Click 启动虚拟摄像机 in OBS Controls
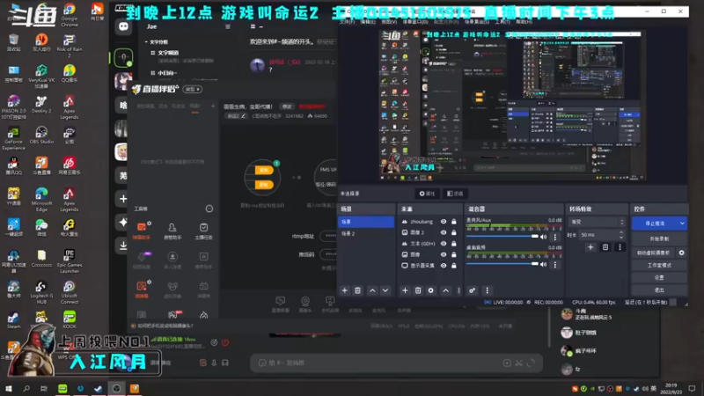The width and height of the screenshot is (704, 396). point(654,253)
